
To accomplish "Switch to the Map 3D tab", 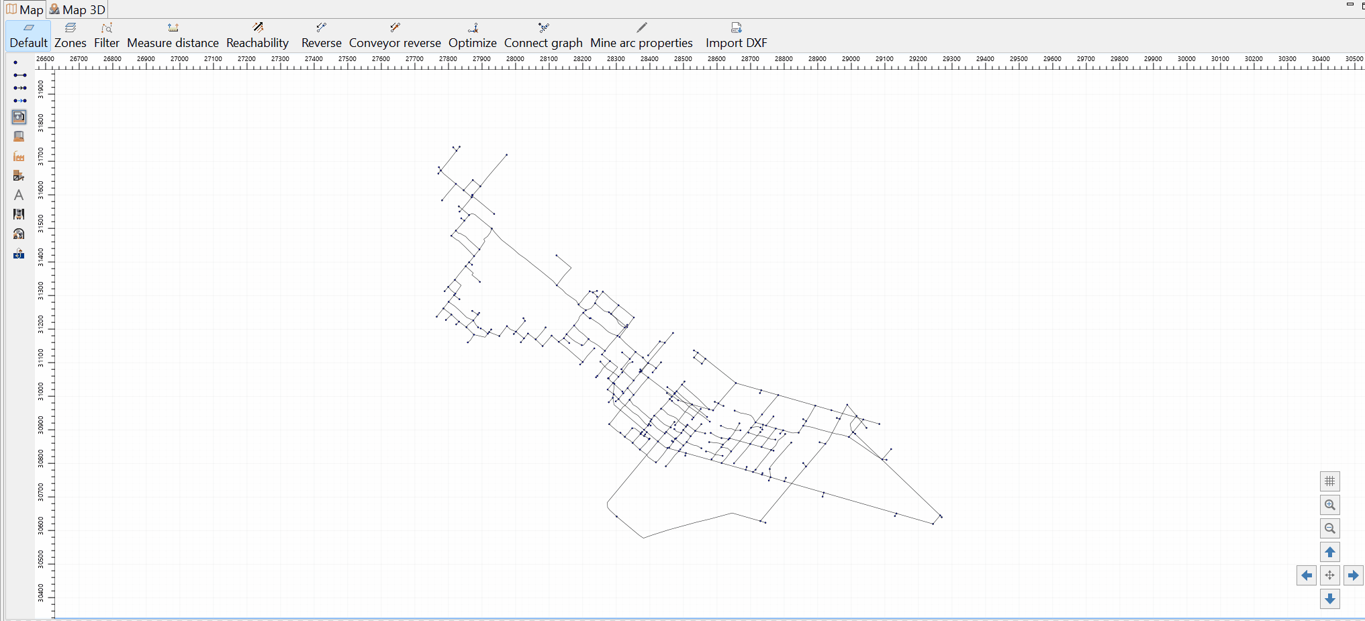I will coord(77,9).
